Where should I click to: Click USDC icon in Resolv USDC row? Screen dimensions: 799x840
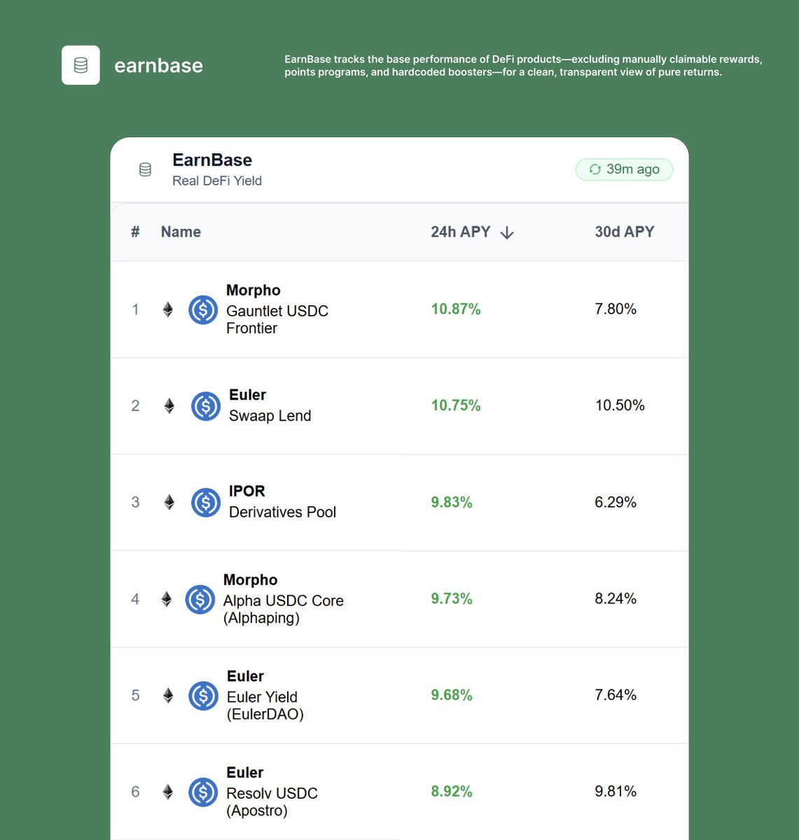pyautogui.click(x=203, y=792)
